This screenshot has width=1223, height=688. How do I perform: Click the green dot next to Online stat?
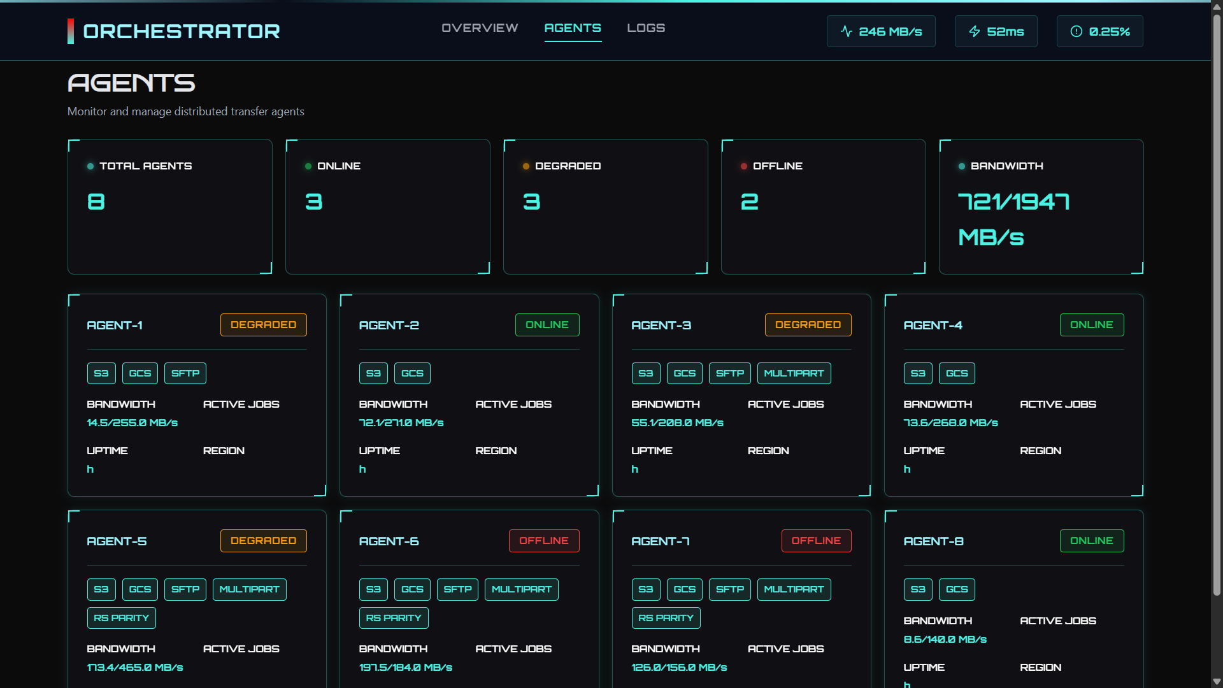(308, 166)
